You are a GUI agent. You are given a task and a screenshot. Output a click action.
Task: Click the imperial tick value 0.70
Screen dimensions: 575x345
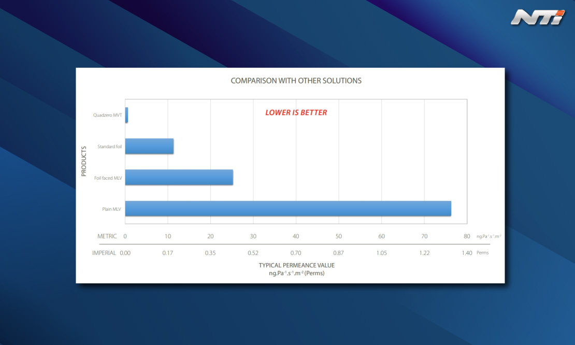[296, 253]
